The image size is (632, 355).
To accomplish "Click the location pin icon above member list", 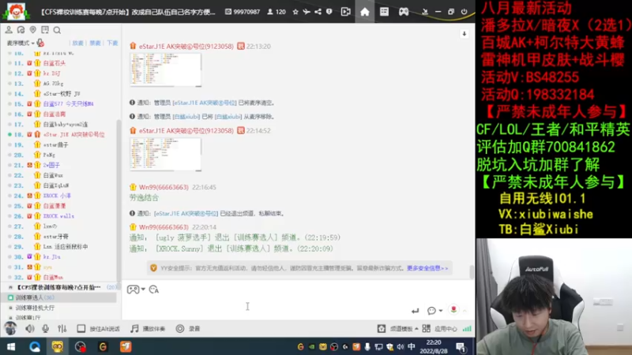I will click(33, 30).
